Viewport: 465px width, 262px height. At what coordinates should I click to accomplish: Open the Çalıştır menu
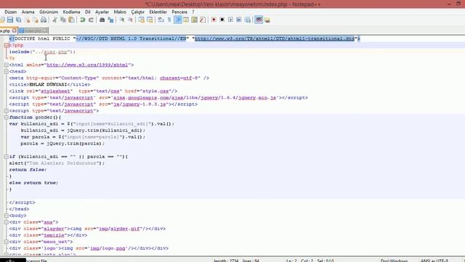click(x=137, y=12)
